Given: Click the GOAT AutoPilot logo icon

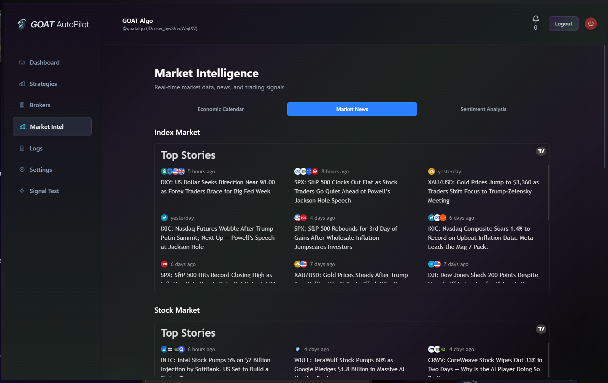Looking at the screenshot, I should (x=22, y=24).
